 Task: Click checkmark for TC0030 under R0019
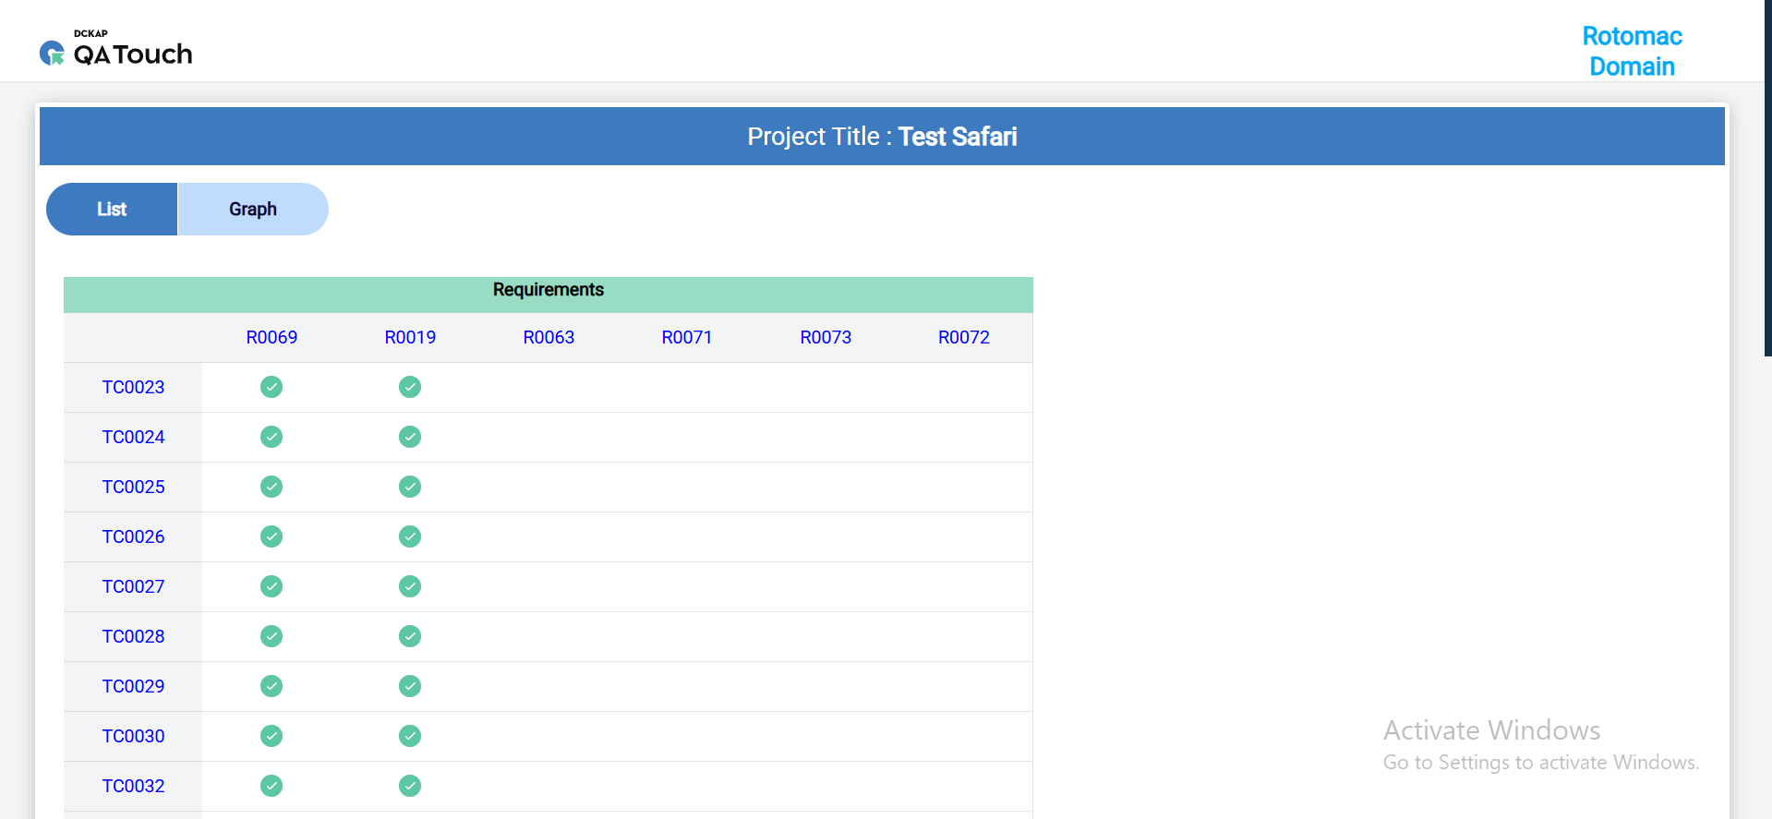pyautogui.click(x=410, y=736)
